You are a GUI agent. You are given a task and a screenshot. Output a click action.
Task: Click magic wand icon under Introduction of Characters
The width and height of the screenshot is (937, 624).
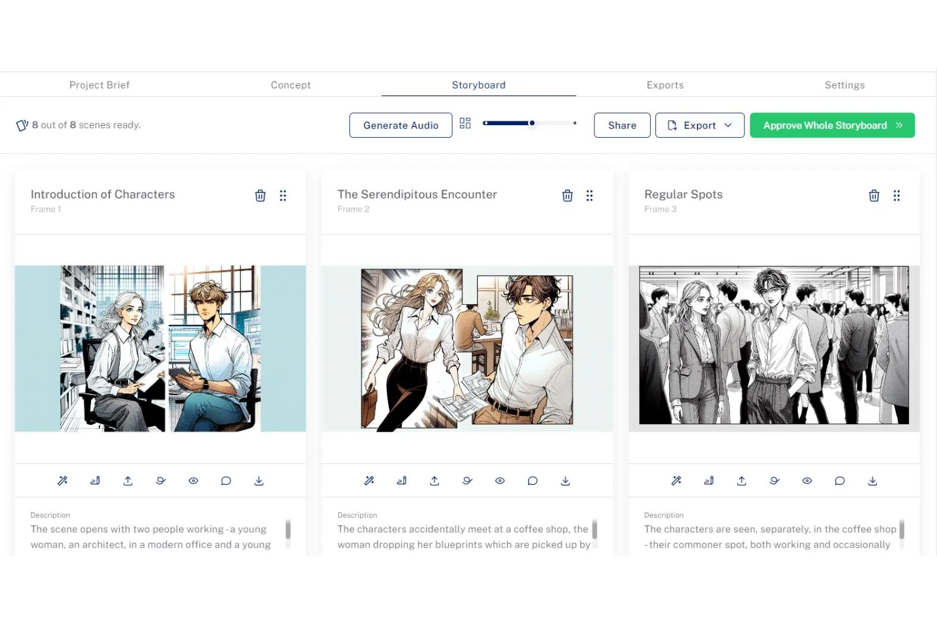pos(63,481)
